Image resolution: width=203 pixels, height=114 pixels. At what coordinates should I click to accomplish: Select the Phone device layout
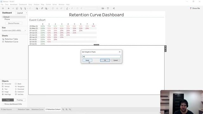click(x=7, y=19)
